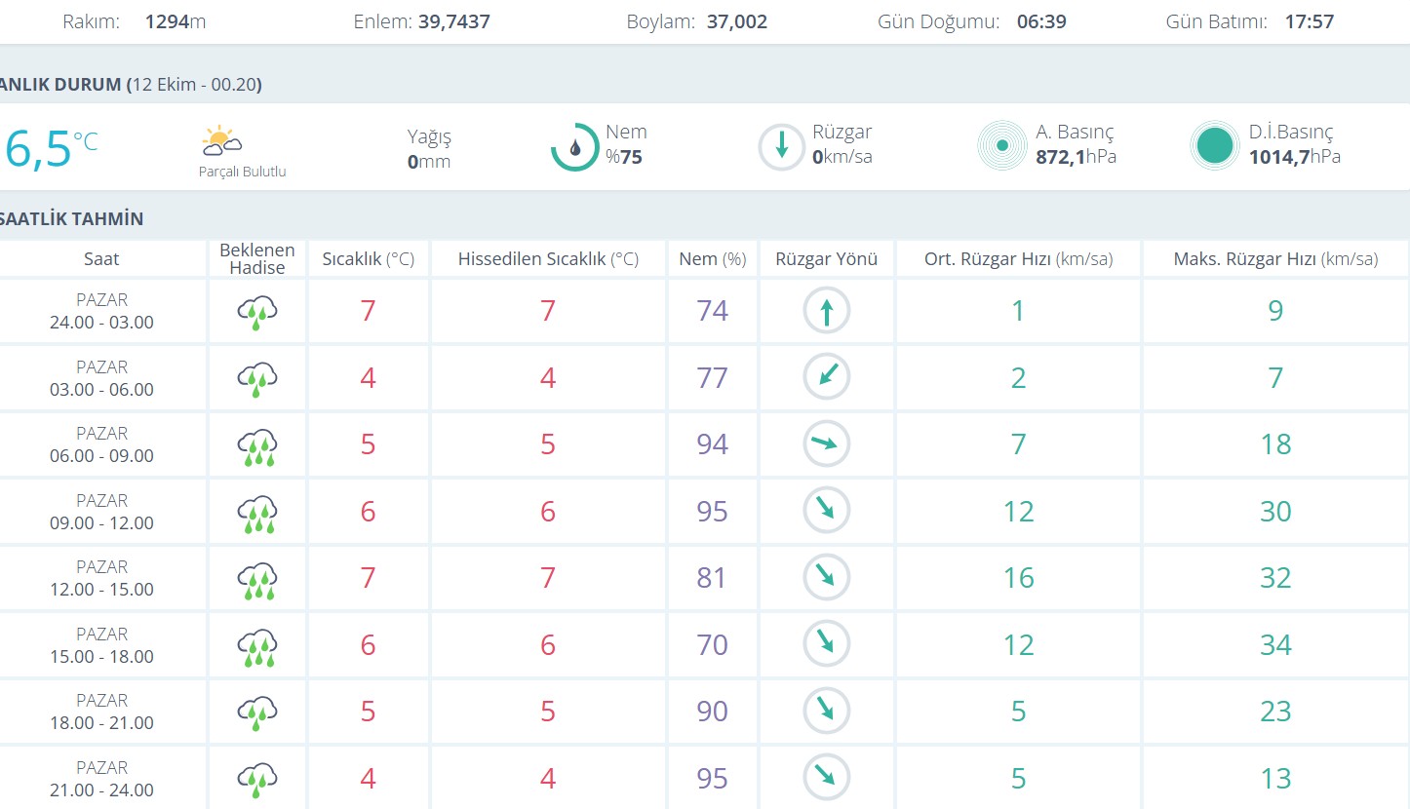Click the rain icon for 21.00 - 24.00
The image size is (1410, 809).
pyautogui.click(x=257, y=779)
